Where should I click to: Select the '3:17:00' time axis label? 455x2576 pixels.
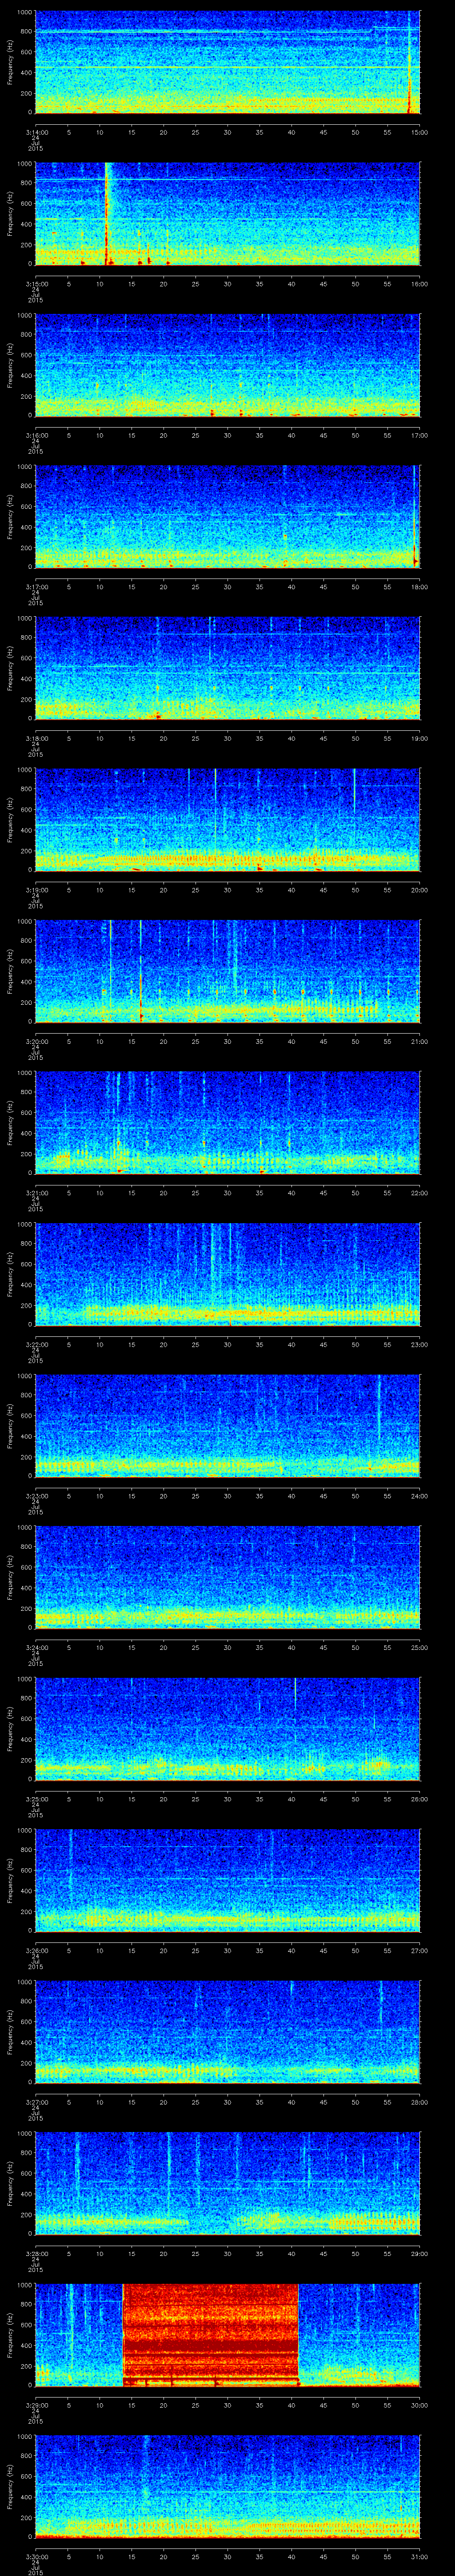tap(36, 586)
